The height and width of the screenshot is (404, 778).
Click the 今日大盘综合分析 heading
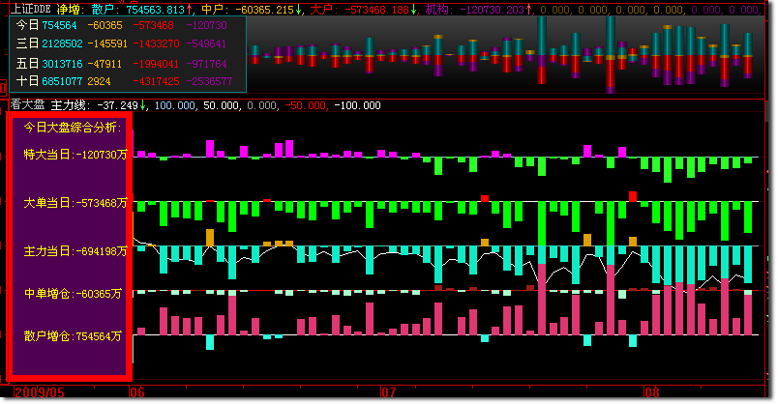pos(73,128)
